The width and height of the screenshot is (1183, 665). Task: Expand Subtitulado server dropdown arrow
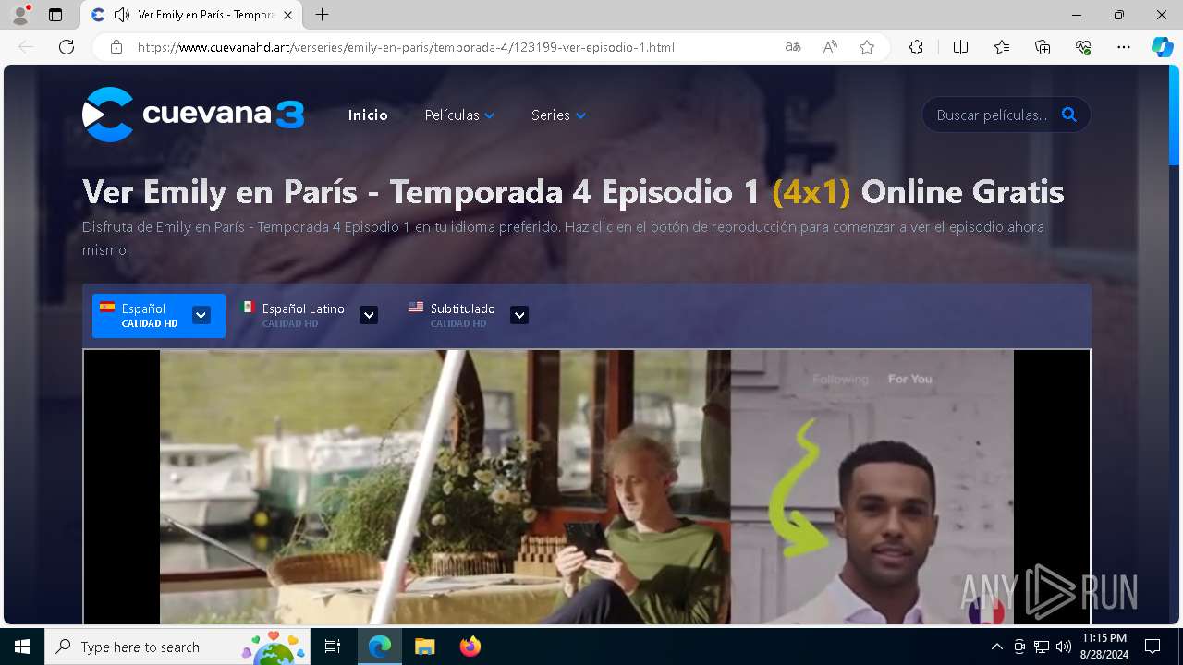[x=519, y=315]
